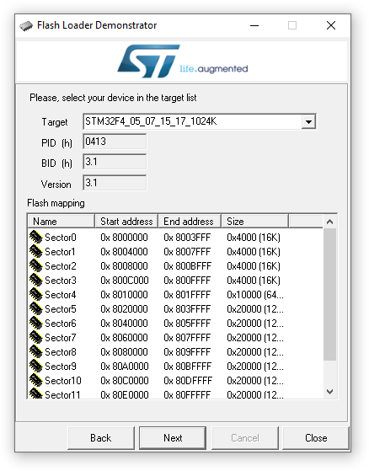
Task: Click the chip icon next to Sector7
Action: click(x=35, y=337)
